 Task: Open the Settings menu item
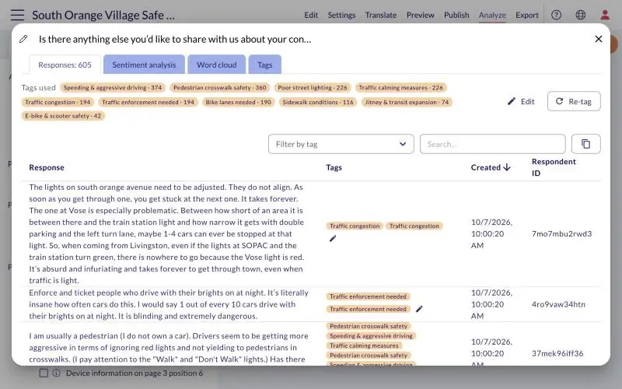pos(341,15)
